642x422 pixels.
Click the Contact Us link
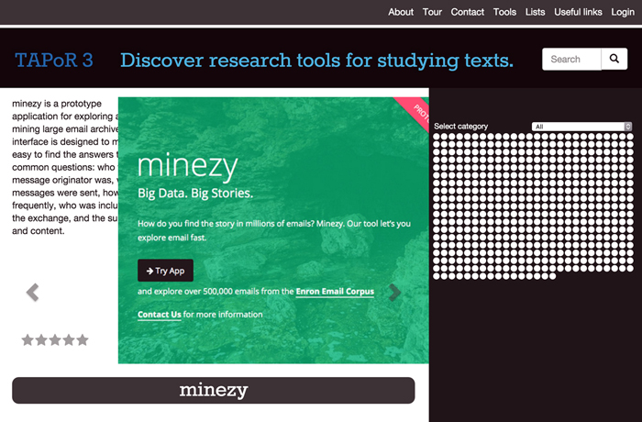[x=160, y=315]
